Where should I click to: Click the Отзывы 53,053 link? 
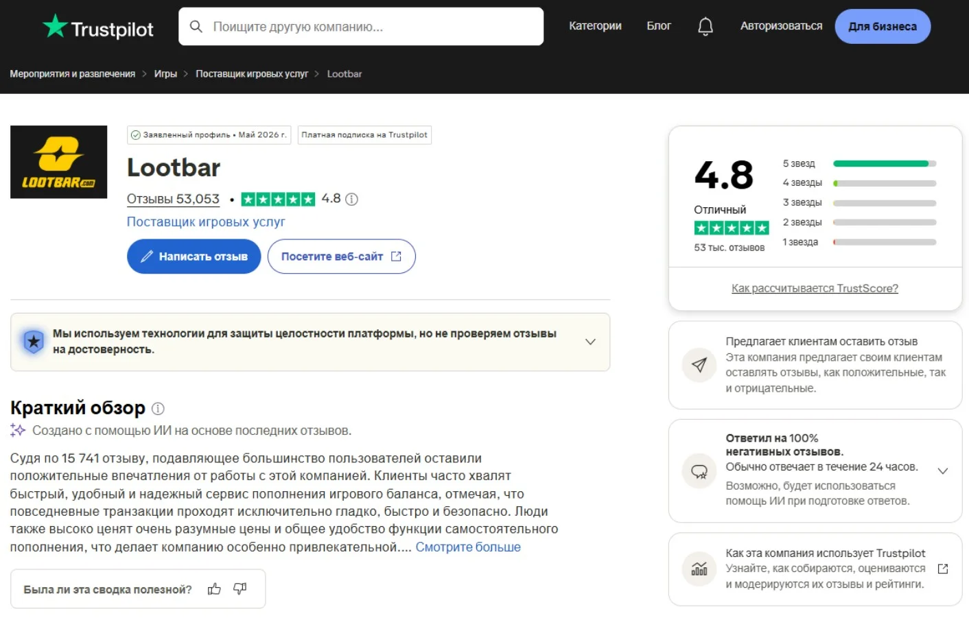pos(173,200)
